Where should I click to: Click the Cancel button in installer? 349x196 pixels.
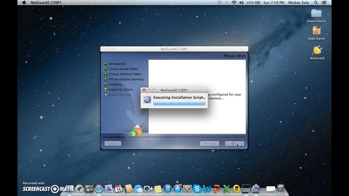113,143
